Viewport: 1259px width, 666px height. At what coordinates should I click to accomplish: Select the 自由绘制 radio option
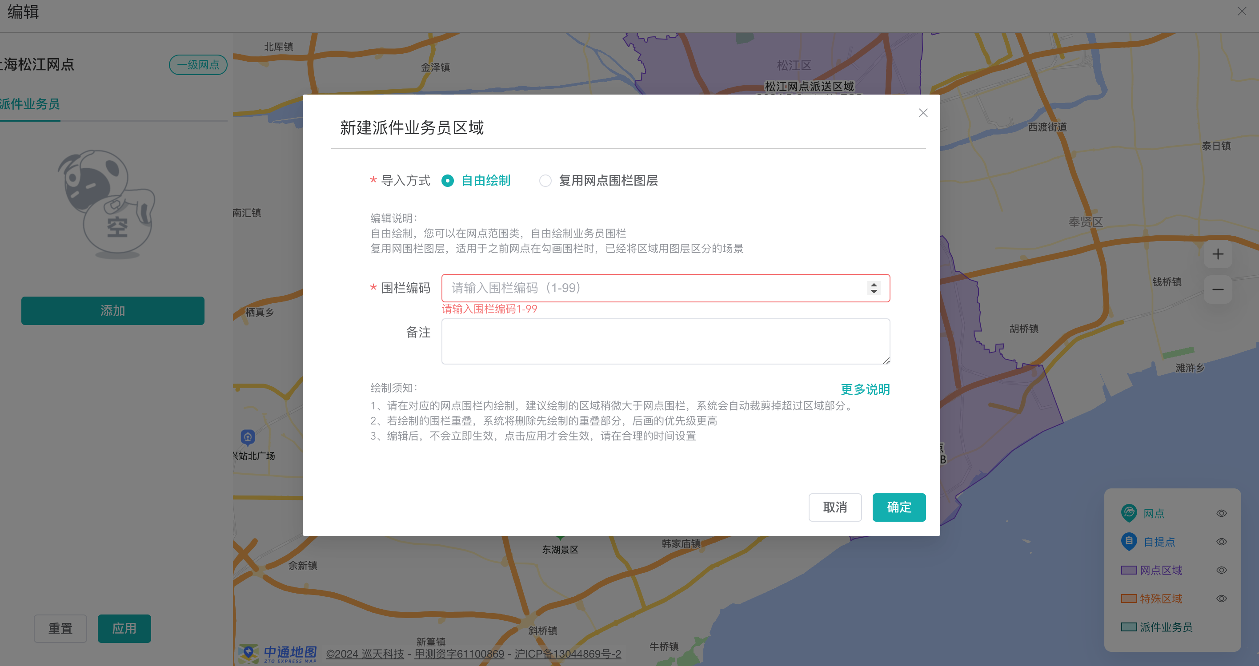[447, 181]
